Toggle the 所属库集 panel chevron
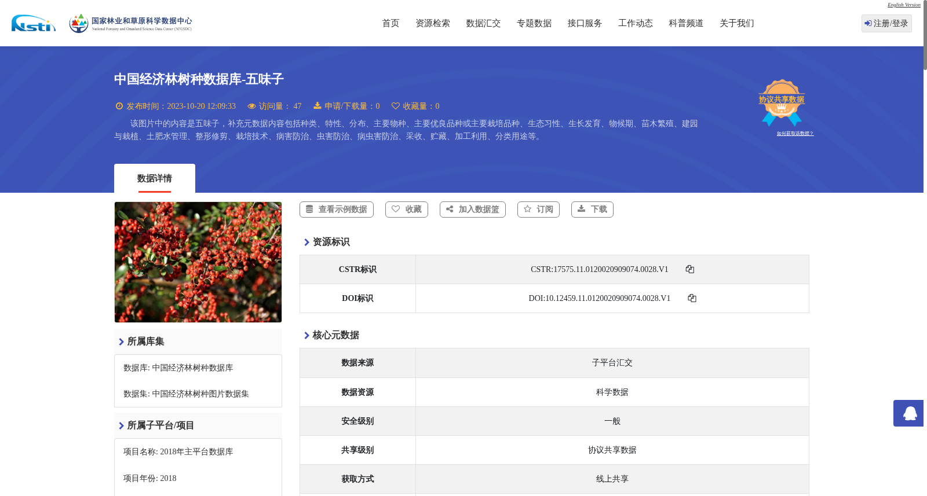This screenshot has height=496, width=927. 121,341
